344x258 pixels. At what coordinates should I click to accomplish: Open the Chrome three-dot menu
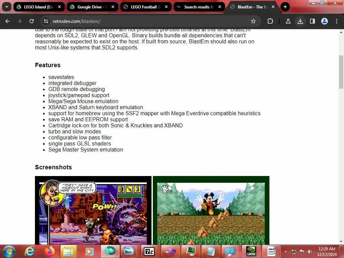[337, 21]
